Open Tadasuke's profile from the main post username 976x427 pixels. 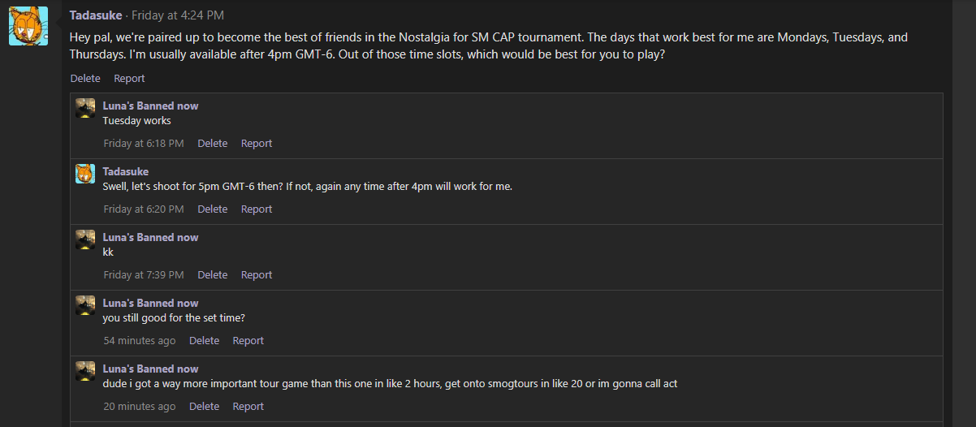pyautogui.click(x=97, y=15)
